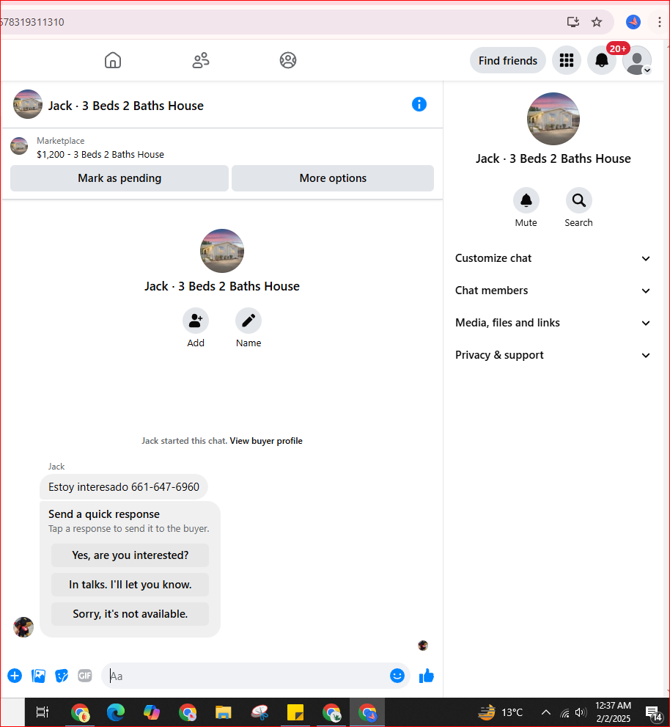Click the message 'Estoy interesado 661-647-6960'
Image resolution: width=670 pixels, height=727 pixels.
[x=124, y=487]
